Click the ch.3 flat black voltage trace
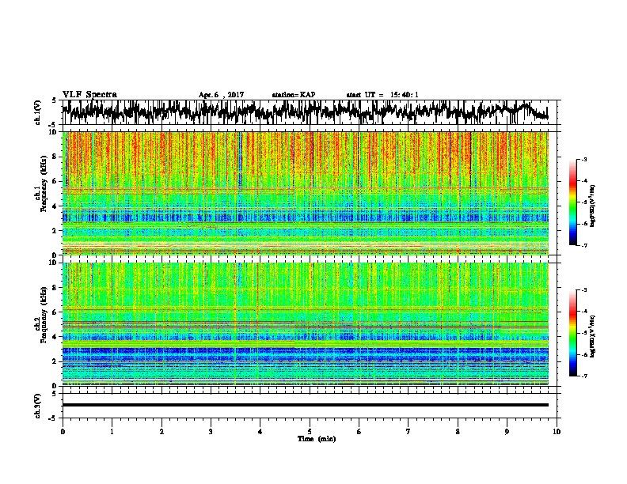This screenshot has height=484, width=627. coord(305,405)
